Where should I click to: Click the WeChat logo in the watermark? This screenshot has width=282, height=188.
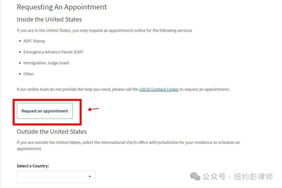pos(195,176)
